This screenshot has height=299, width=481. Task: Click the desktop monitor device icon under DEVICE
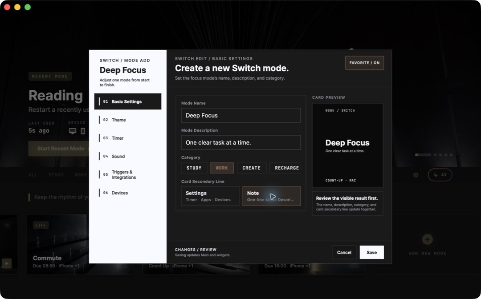73,131
